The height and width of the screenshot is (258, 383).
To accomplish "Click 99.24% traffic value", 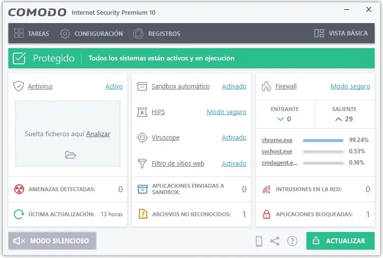I will tap(358, 140).
